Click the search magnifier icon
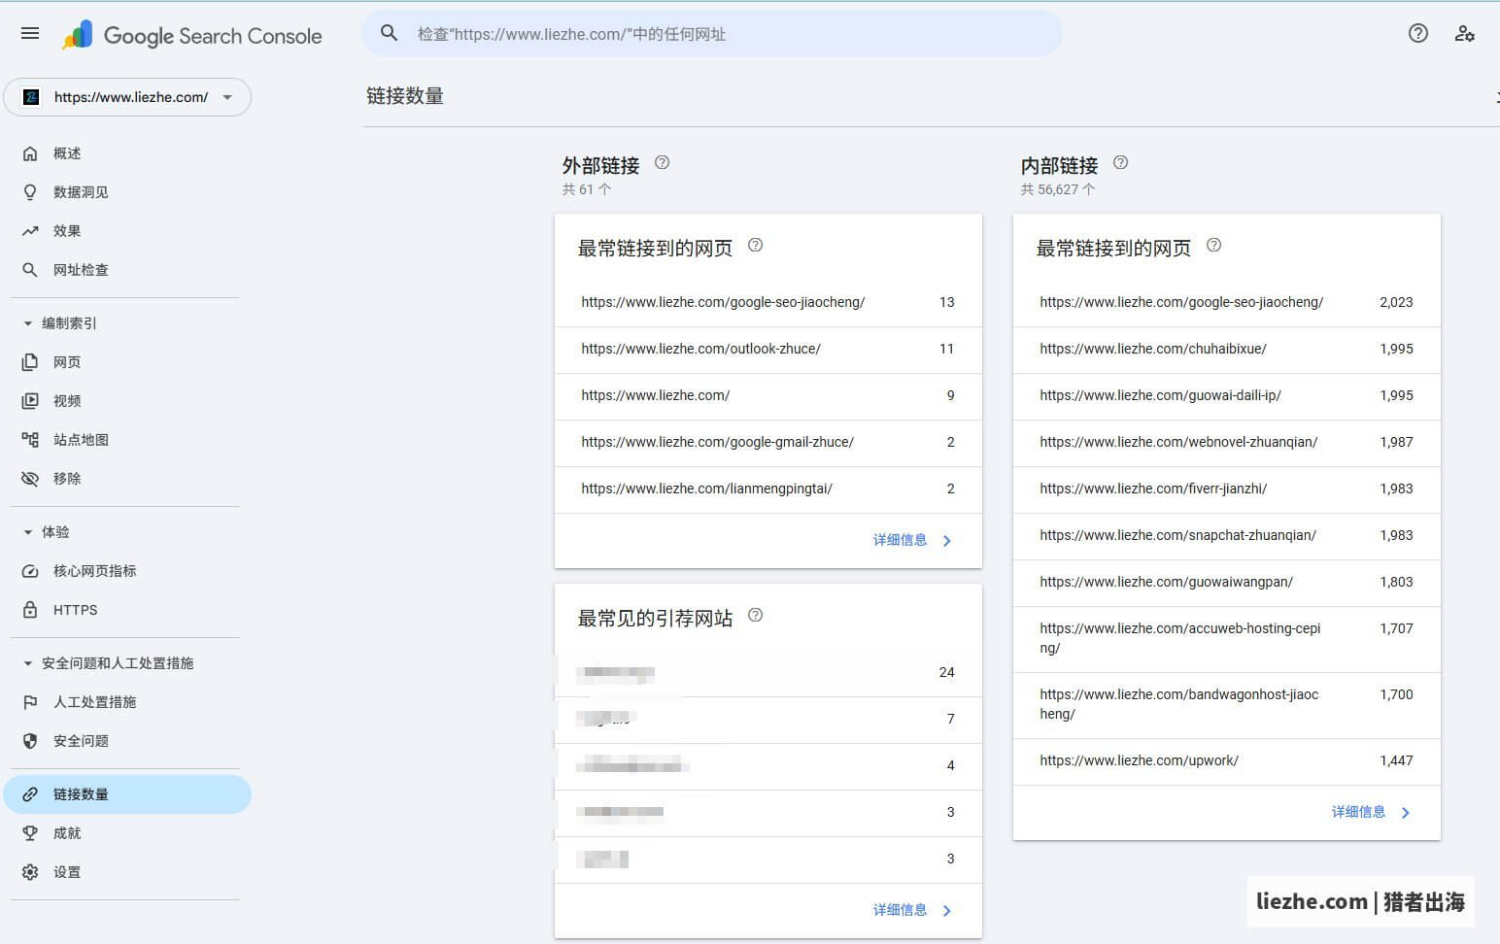 tap(389, 34)
